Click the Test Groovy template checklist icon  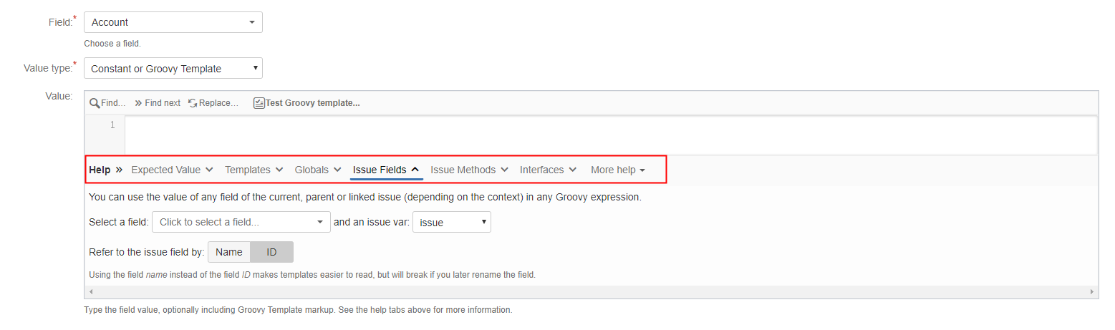click(x=259, y=103)
